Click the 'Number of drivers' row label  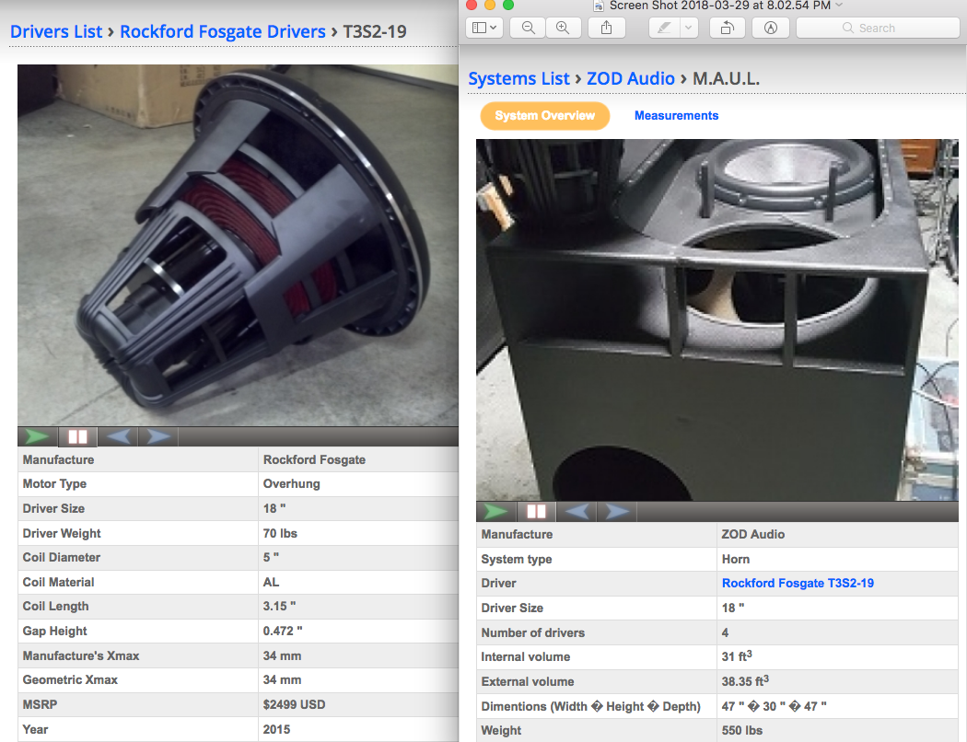pos(533,632)
